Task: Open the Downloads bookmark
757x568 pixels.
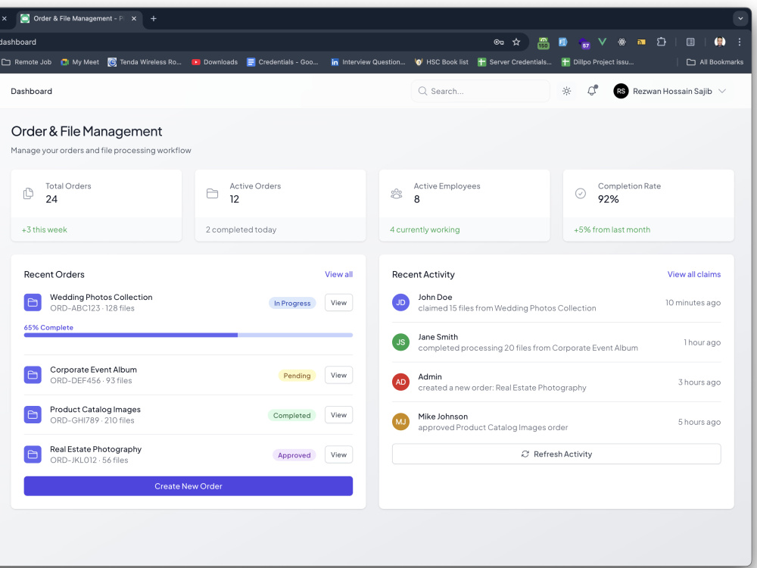Action: tap(214, 62)
